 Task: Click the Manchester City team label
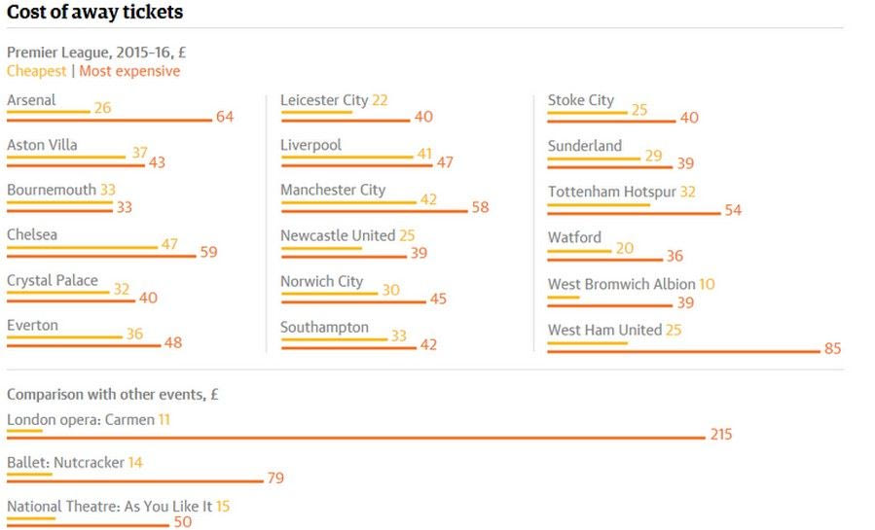point(333,190)
